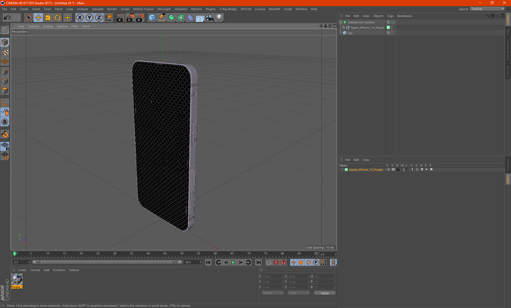The height and width of the screenshot is (308, 511).
Task: Add a Light object
Action: tap(219, 18)
